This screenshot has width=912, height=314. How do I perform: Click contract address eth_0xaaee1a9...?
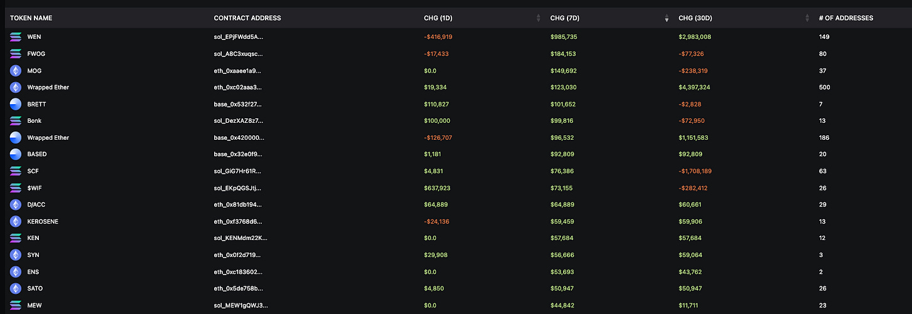point(237,71)
